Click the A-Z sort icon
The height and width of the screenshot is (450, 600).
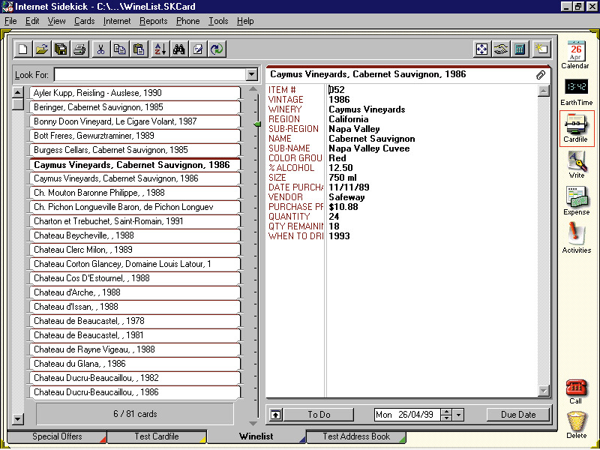coord(160,49)
